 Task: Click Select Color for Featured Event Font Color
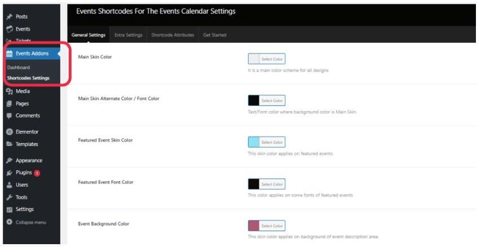pyautogui.click(x=272, y=184)
